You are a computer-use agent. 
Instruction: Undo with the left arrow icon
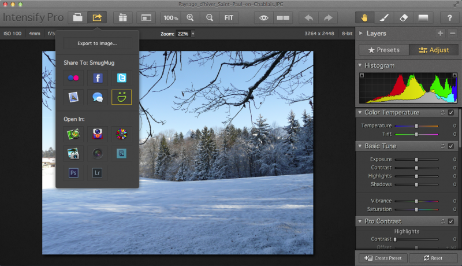tap(308, 18)
